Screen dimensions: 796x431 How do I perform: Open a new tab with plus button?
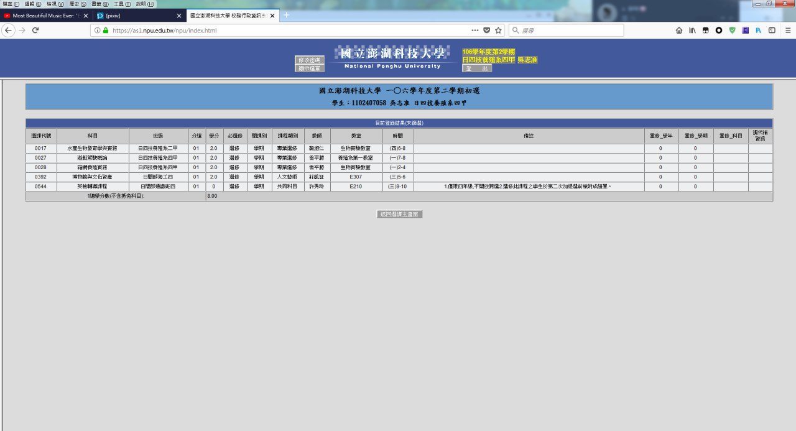pyautogui.click(x=287, y=15)
